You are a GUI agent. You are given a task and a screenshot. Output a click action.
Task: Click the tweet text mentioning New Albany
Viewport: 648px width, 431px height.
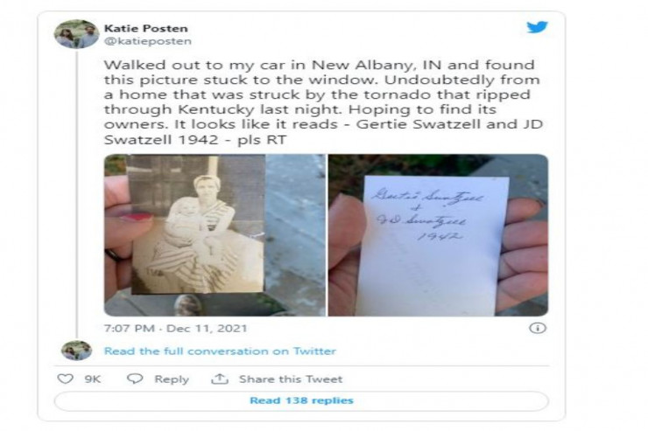point(324,102)
